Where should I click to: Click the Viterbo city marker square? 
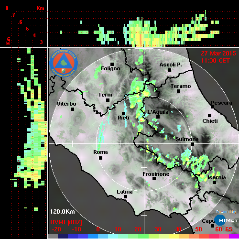point(73,109)
